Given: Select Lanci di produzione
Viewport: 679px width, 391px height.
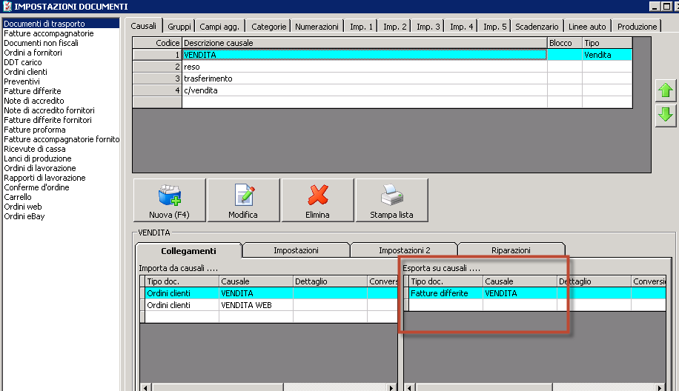Looking at the screenshot, I should click(61, 158).
